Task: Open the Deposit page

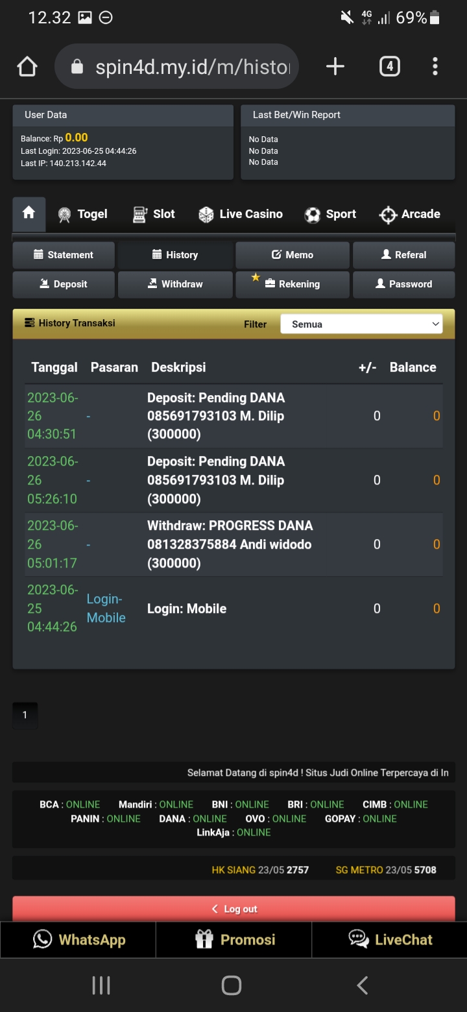Action: pyautogui.click(x=64, y=284)
